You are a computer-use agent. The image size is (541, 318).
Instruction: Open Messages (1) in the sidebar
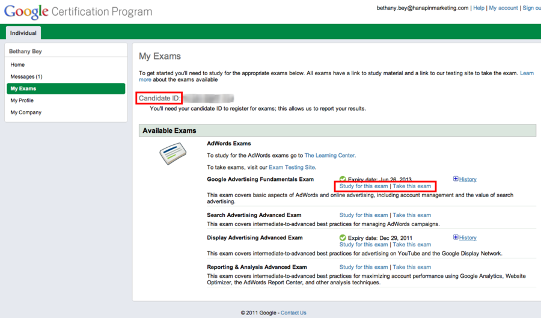coord(26,76)
